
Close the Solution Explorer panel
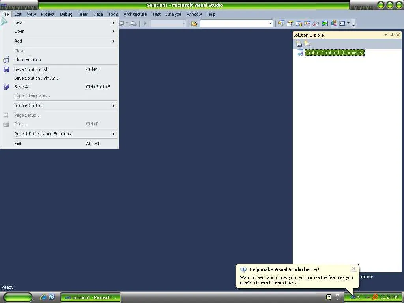(x=398, y=35)
